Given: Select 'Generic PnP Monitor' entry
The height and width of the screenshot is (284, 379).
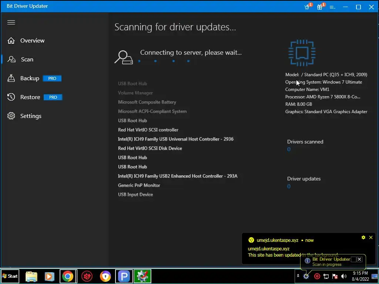Looking at the screenshot, I should pos(139,185).
